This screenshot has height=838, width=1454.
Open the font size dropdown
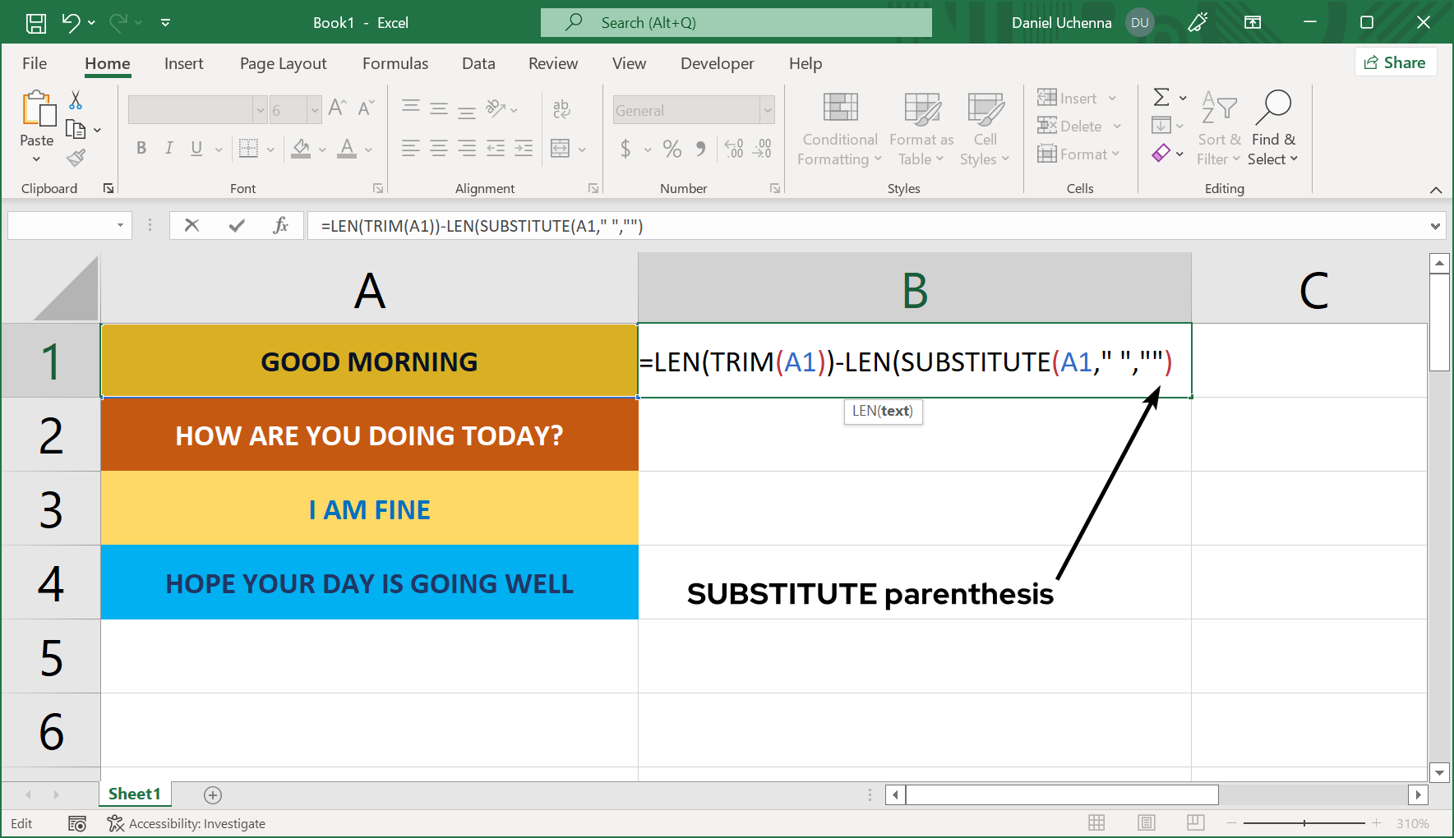pyautogui.click(x=316, y=109)
